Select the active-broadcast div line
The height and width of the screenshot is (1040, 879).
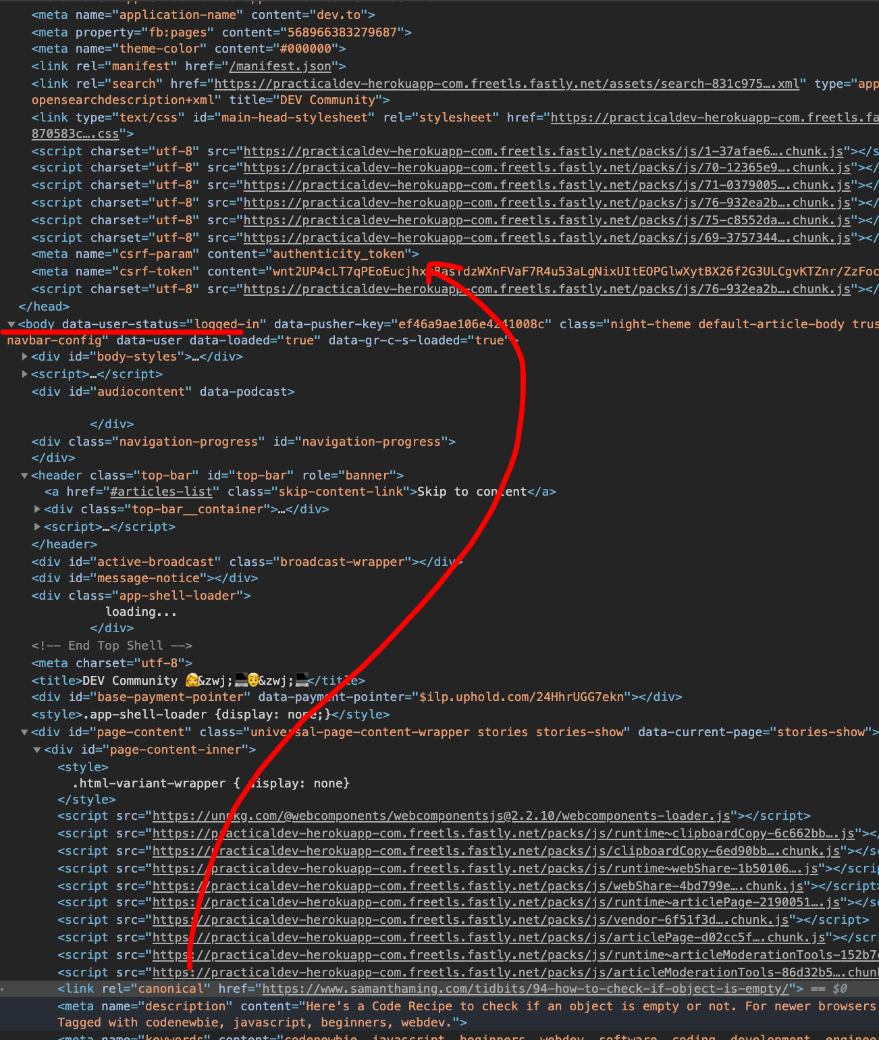pyautogui.click(x=247, y=562)
